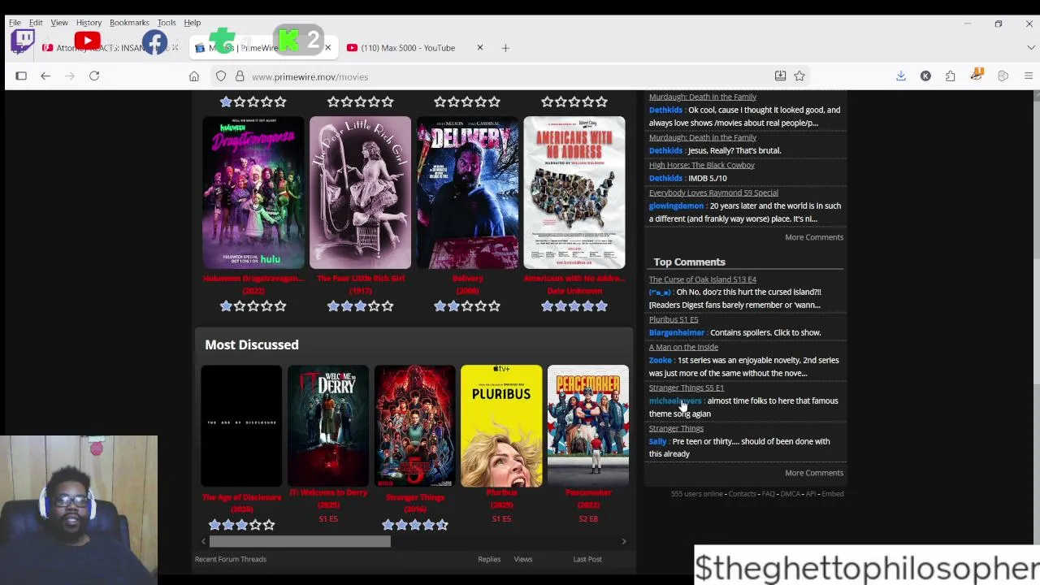Rate The Poor Little Rich Girl three stars
This screenshot has height=585, width=1040.
[x=360, y=305]
